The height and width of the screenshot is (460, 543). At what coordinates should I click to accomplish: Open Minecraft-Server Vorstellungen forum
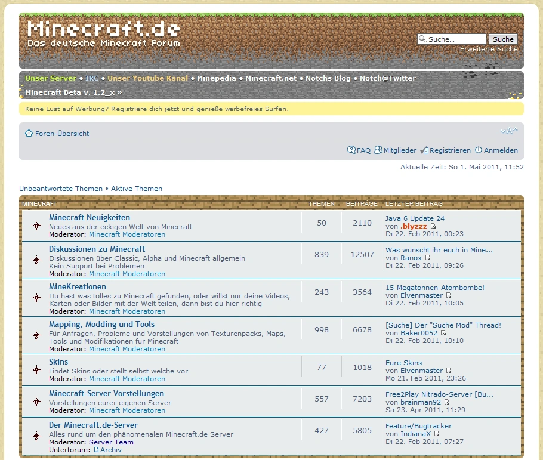click(106, 394)
